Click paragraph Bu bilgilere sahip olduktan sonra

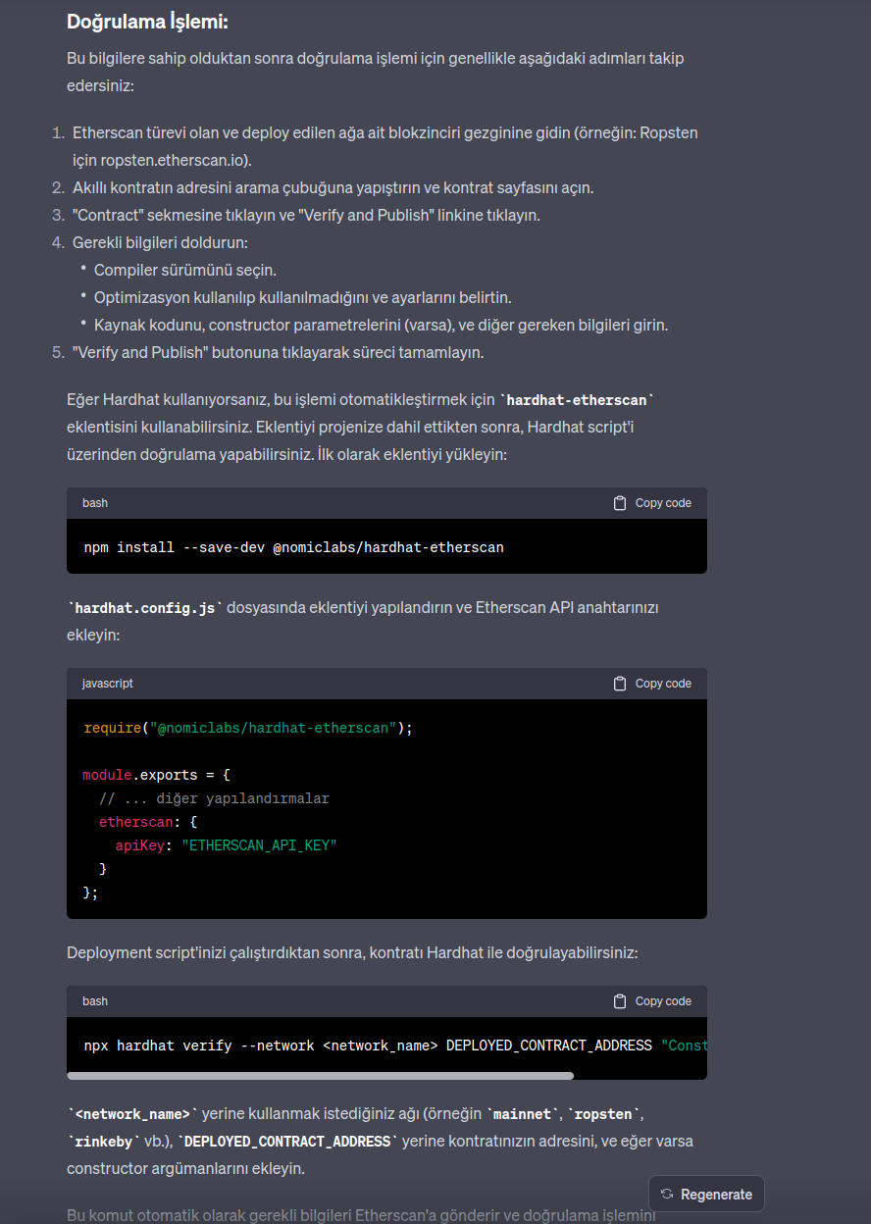click(376, 72)
